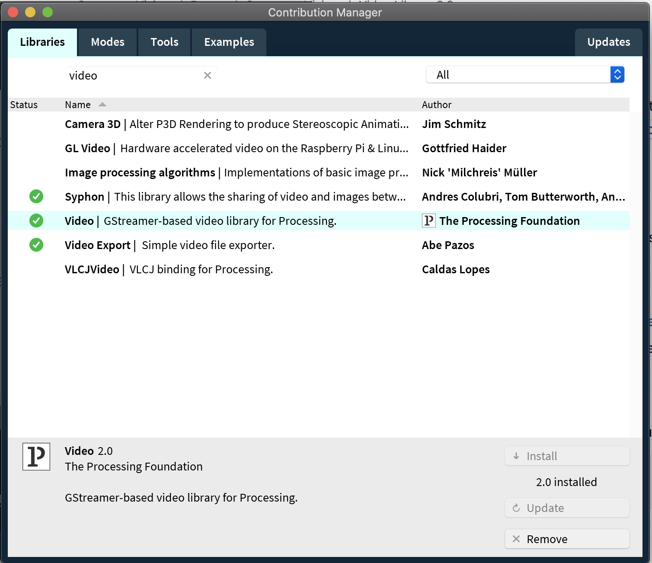The height and width of the screenshot is (563, 652).
Task: Click author Abe Pazos
Action: pos(448,245)
